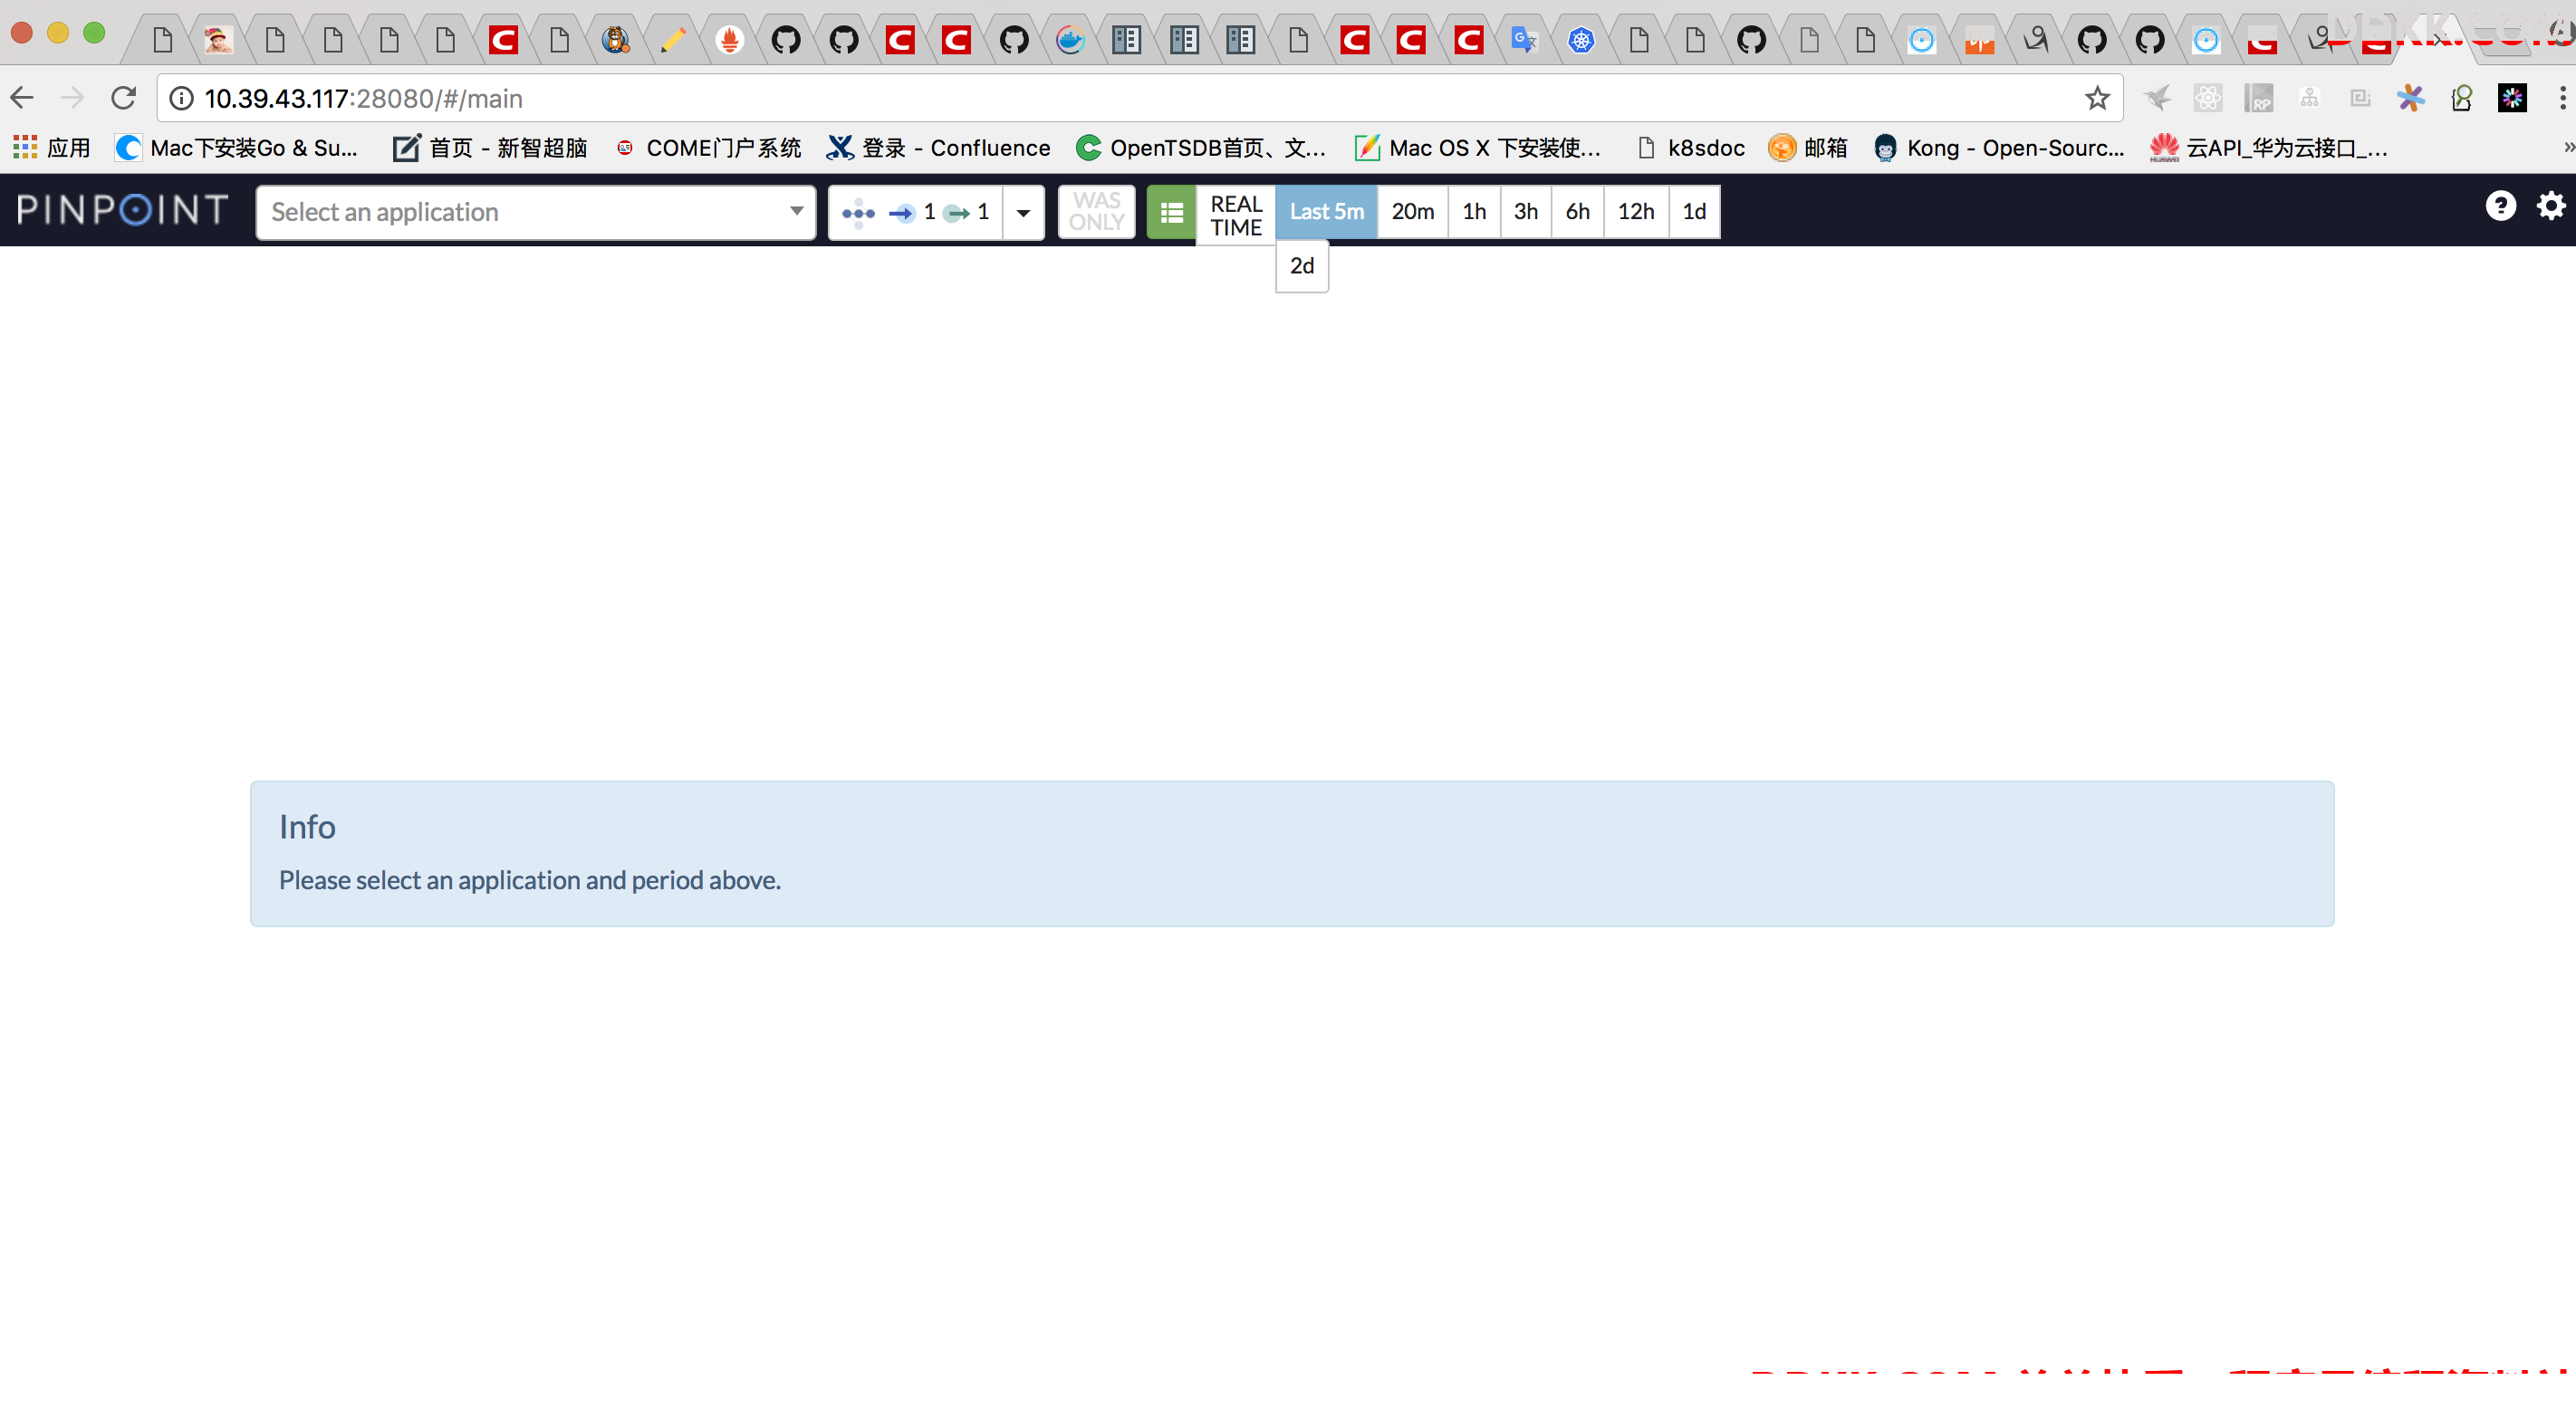Select the 1d period
2576x1409 pixels.
pyautogui.click(x=1694, y=212)
